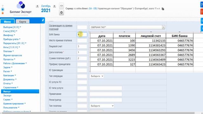The width and height of the screenshot is (203, 114).
Task: Open СБЕРБАНК ПАО organization dropdown
Action: pos(127,27)
